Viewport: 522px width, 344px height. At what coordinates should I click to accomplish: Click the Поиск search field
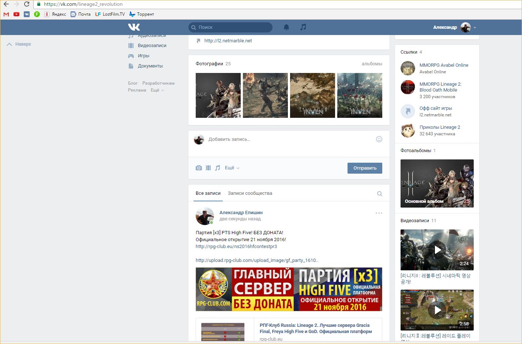tap(230, 27)
